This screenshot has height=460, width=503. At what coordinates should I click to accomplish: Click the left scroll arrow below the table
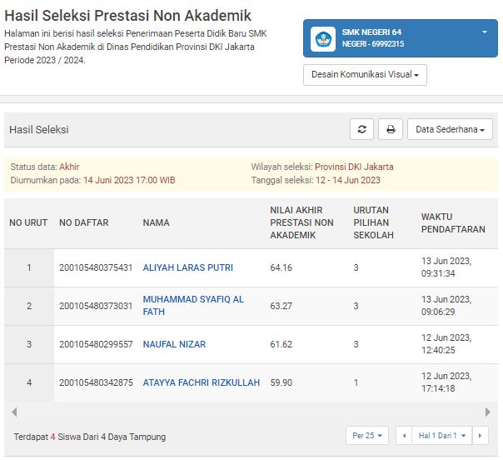14,412
